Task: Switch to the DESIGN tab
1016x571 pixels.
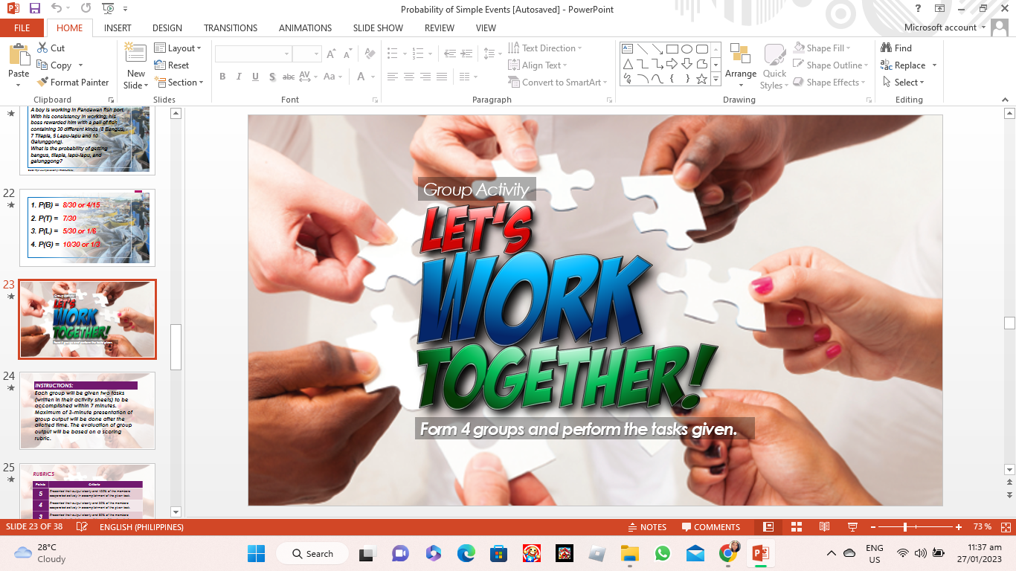Action: point(167,28)
